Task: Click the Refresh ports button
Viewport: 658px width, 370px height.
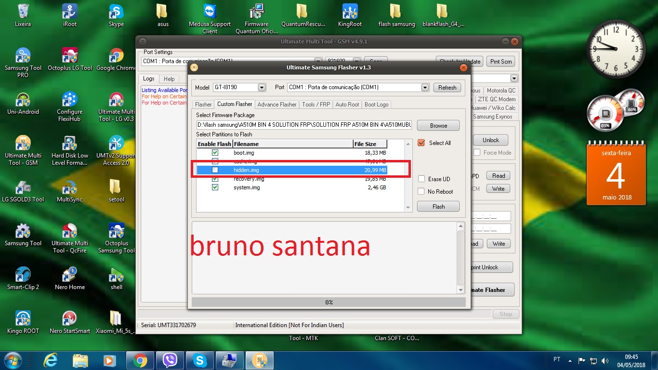Action: coord(447,88)
